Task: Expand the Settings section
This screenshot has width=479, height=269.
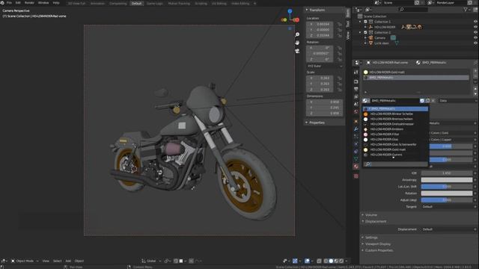Action: (371, 238)
